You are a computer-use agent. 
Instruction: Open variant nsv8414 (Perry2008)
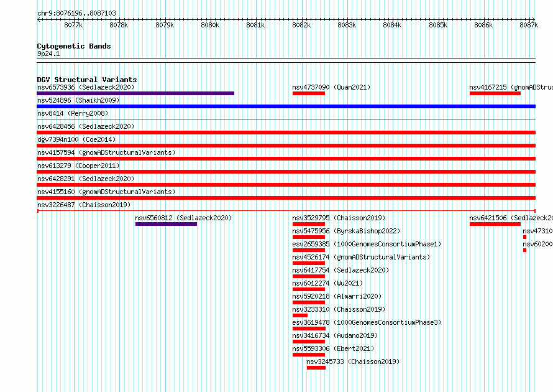coord(73,113)
